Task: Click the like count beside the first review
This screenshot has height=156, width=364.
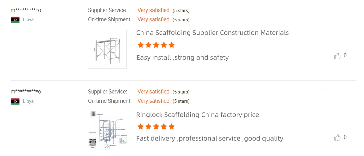Action: click(x=345, y=56)
